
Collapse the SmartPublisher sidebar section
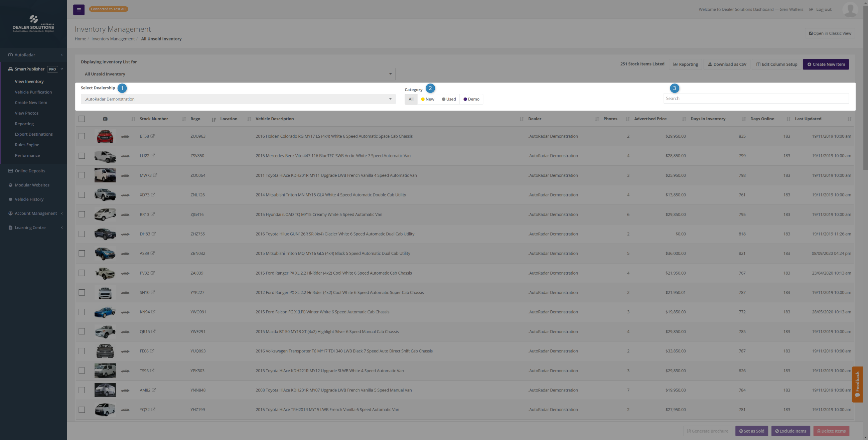(34, 69)
